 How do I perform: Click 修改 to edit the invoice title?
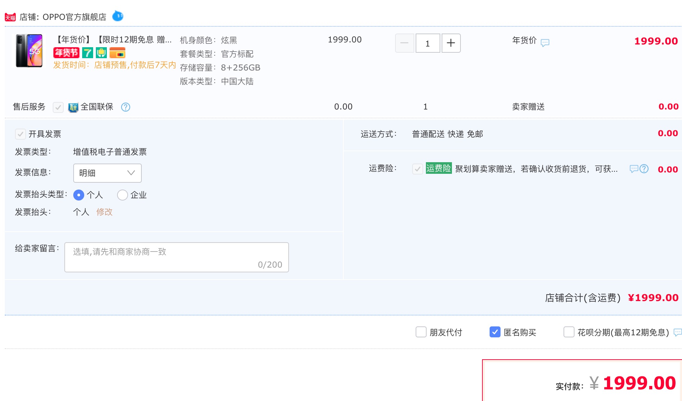point(104,212)
